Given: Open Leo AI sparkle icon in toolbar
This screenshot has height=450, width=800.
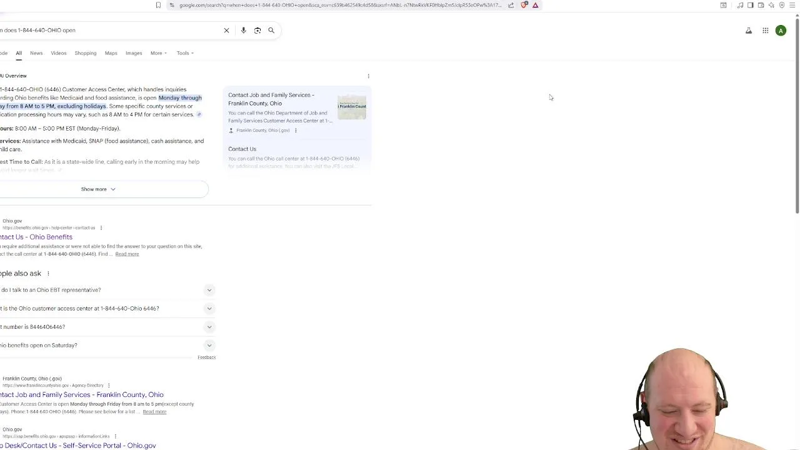Looking at the screenshot, I should [771, 5].
